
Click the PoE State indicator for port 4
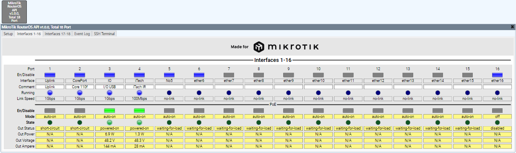coord(139,122)
